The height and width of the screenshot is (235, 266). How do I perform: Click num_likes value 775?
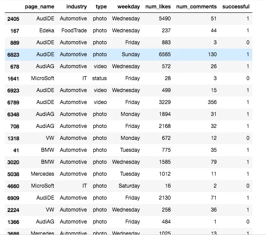166,150
